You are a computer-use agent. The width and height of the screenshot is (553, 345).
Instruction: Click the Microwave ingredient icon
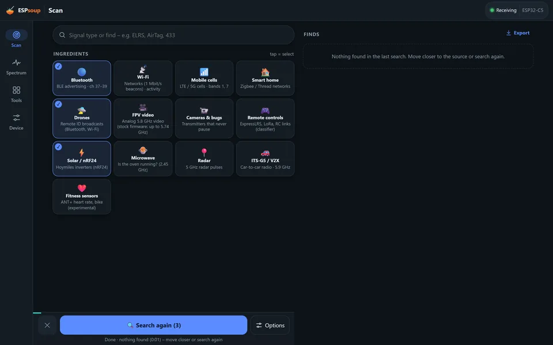(x=143, y=150)
